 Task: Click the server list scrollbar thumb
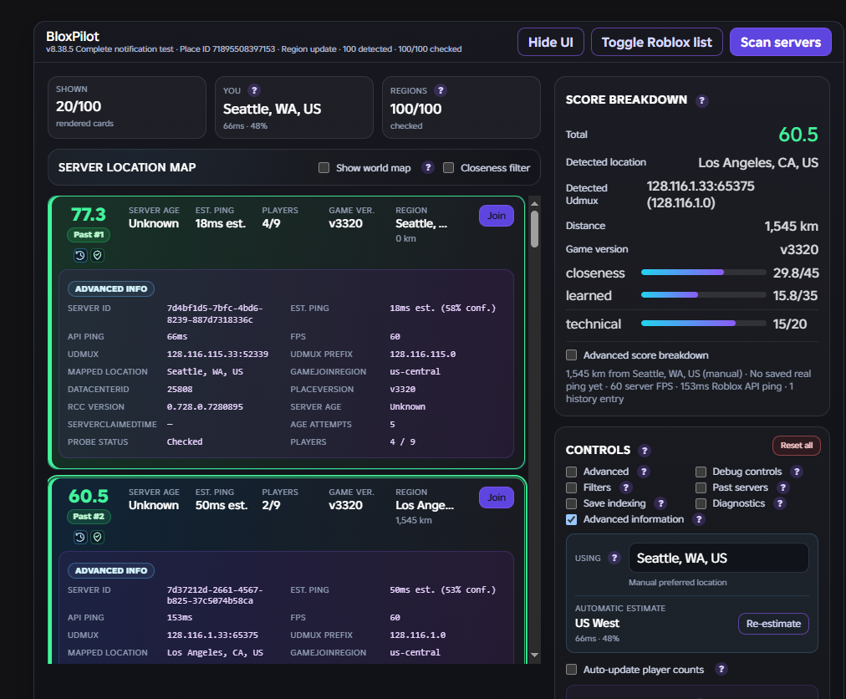(x=535, y=229)
